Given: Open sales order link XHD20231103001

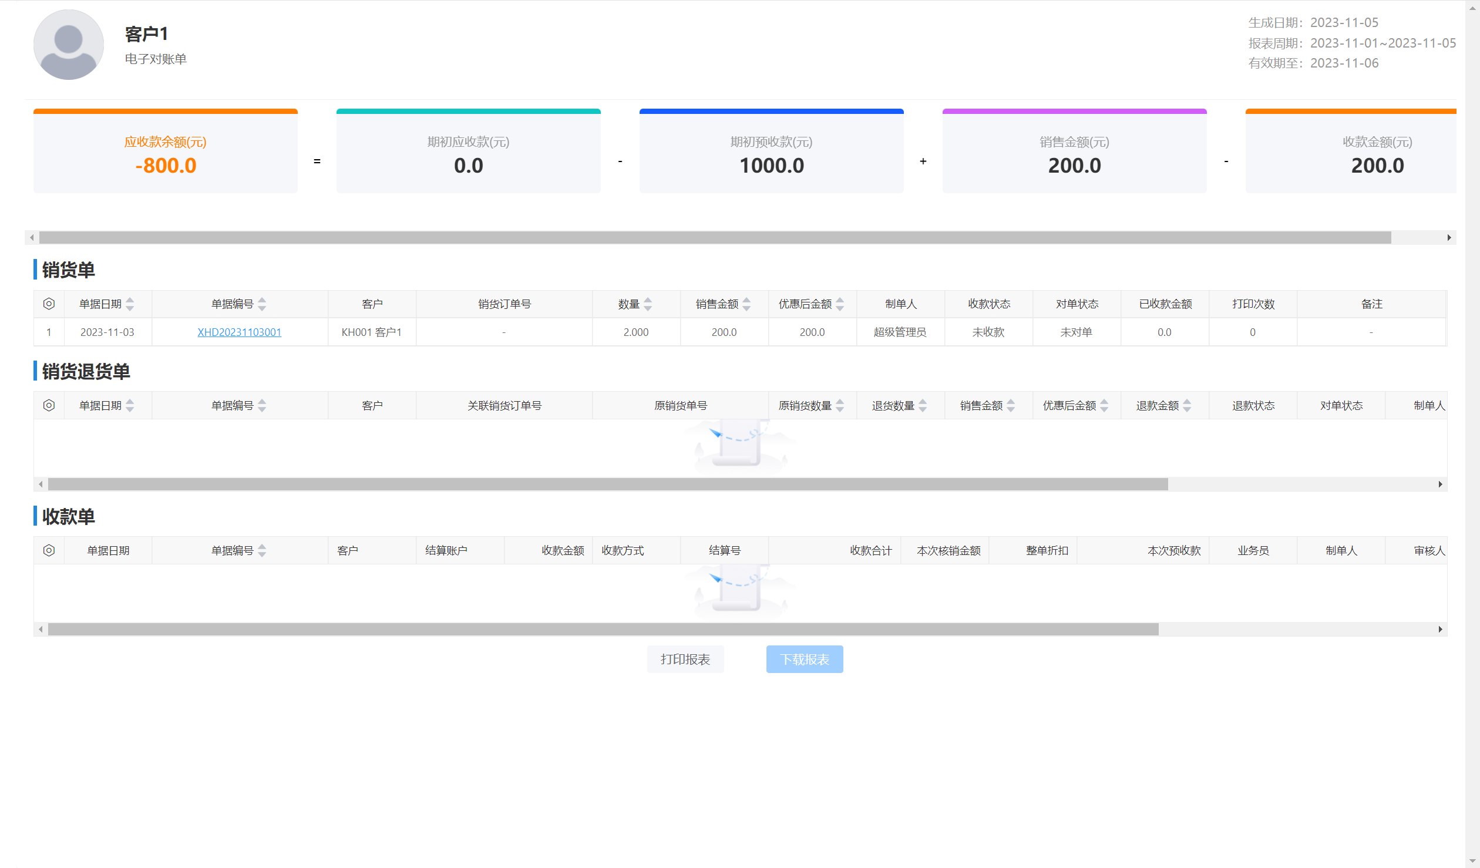Looking at the screenshot, I should point(239,332).
